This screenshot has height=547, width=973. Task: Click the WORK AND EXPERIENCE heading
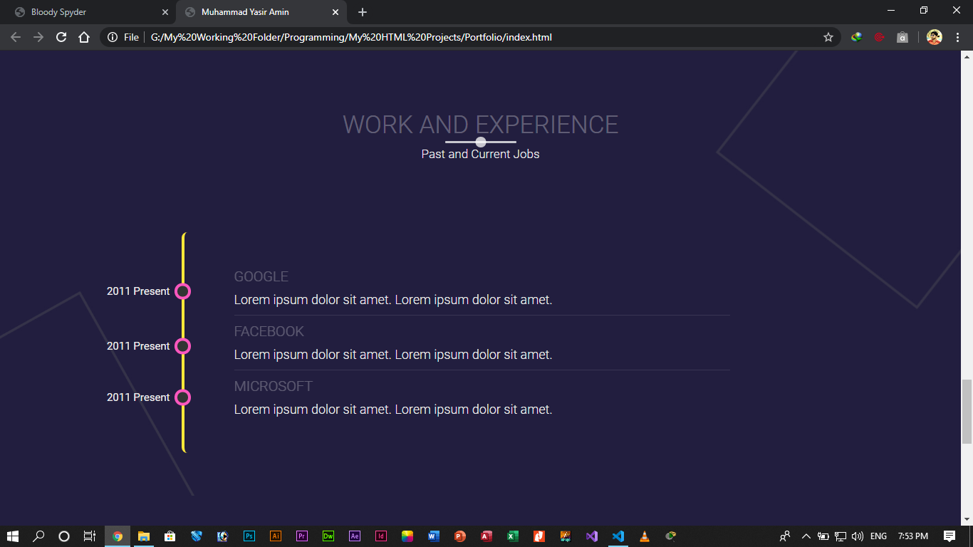coord(481,125)
